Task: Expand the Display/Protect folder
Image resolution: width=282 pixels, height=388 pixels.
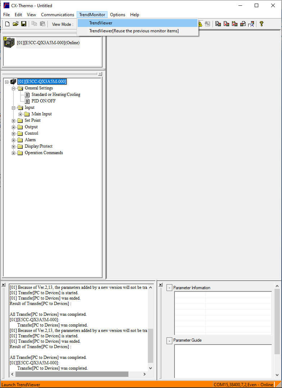Action: (14, 147)
